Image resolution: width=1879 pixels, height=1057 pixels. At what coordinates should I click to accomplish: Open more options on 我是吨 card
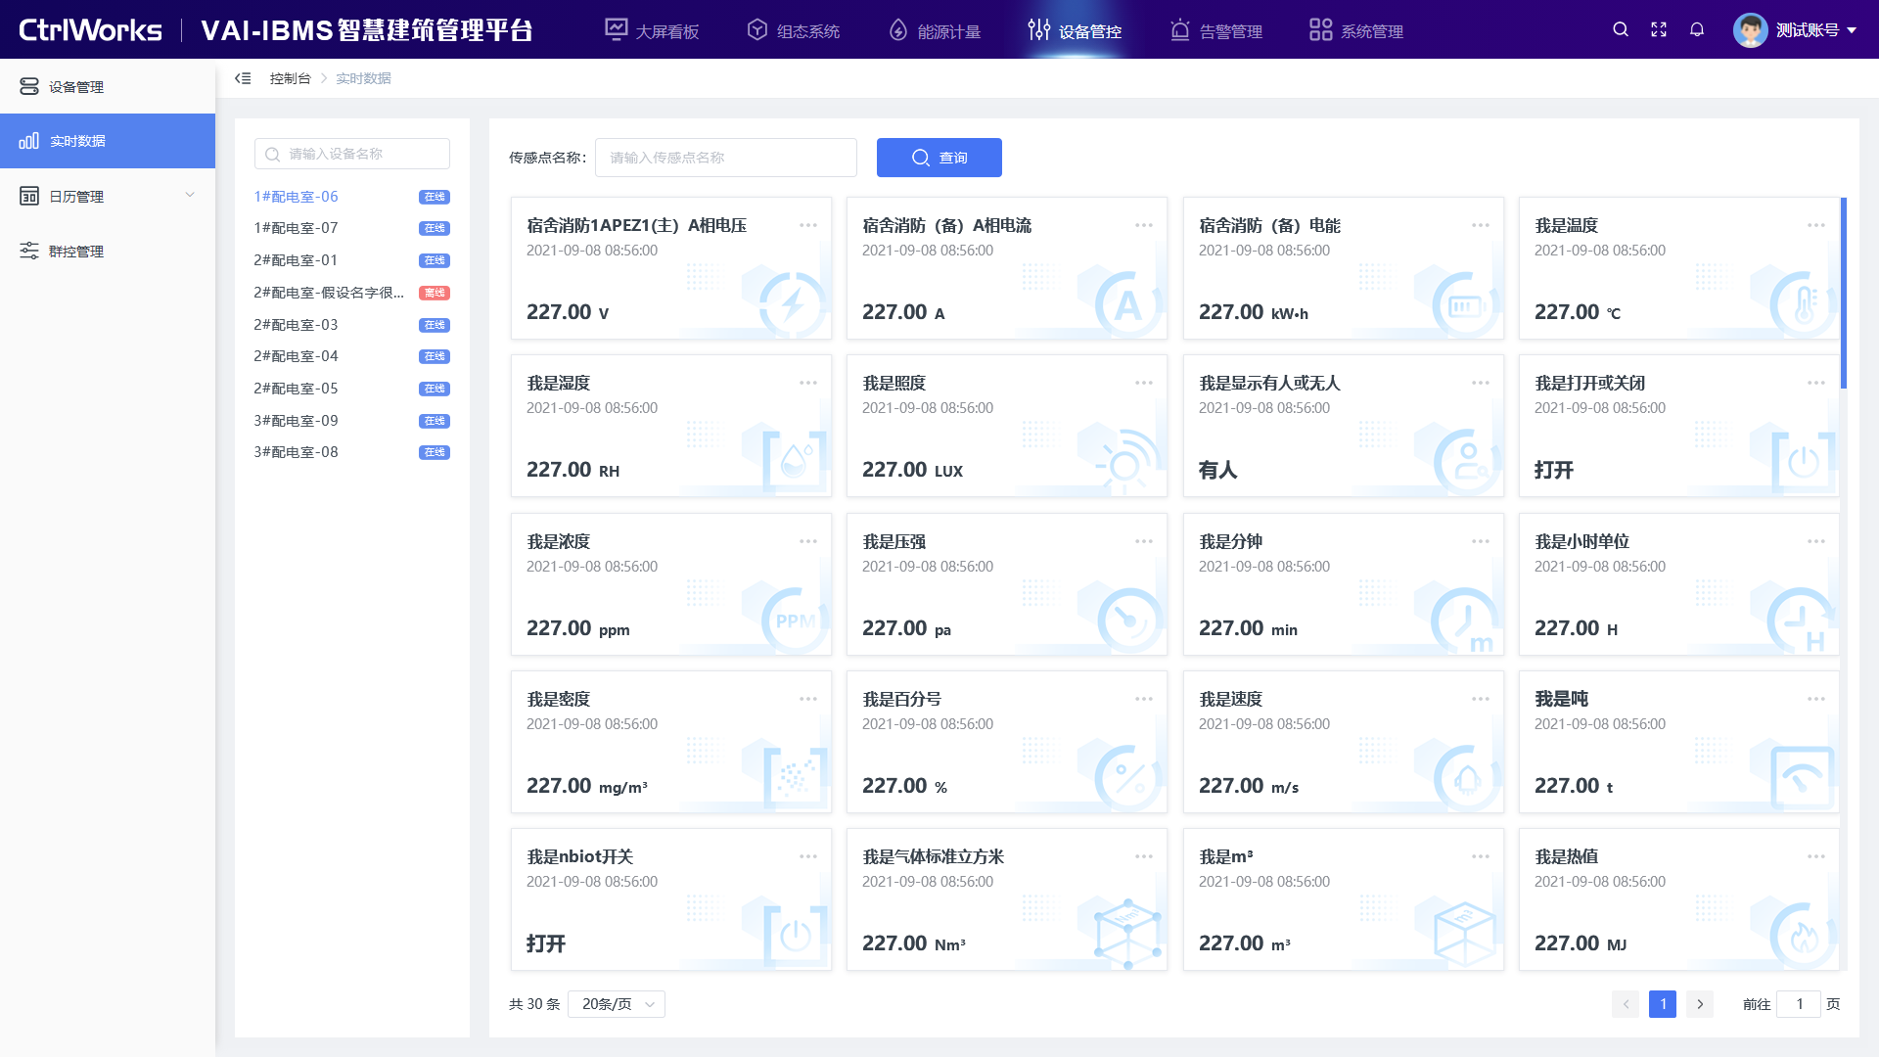tap(1816, 699)
